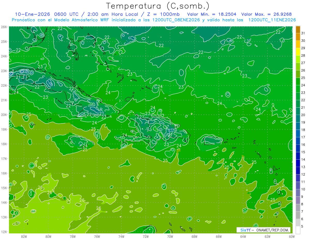The width and height of the screenshot is (310, 240).
Task: Click the '70W' longitude axis label
Action: click(x=170, y=236)
